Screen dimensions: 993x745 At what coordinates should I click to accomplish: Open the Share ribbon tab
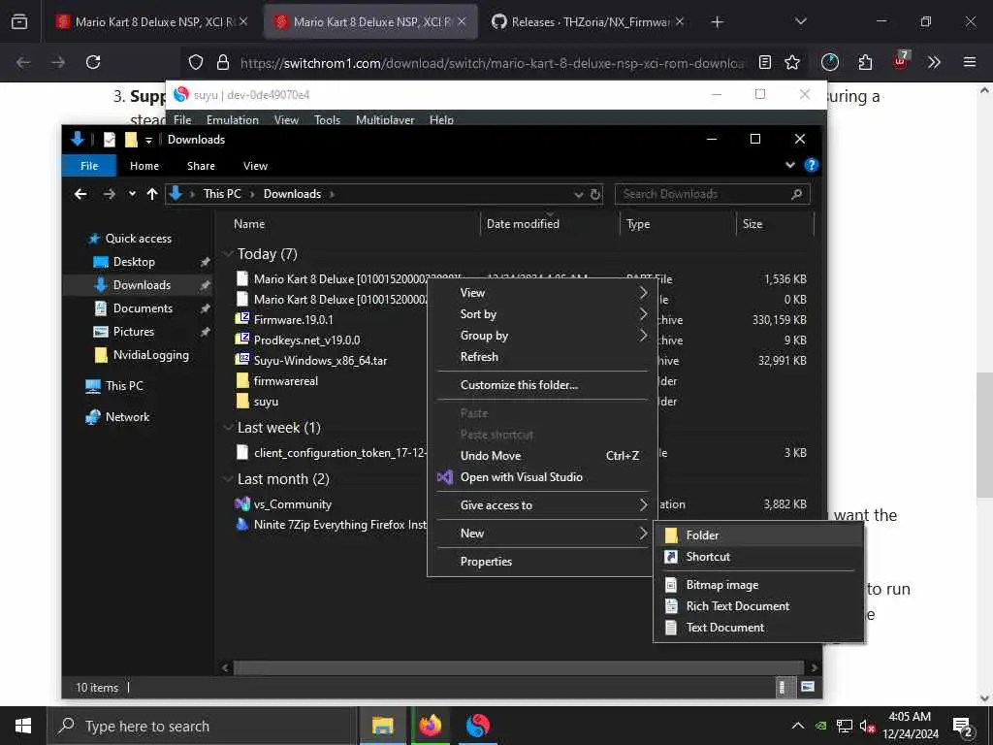point(201,166)
